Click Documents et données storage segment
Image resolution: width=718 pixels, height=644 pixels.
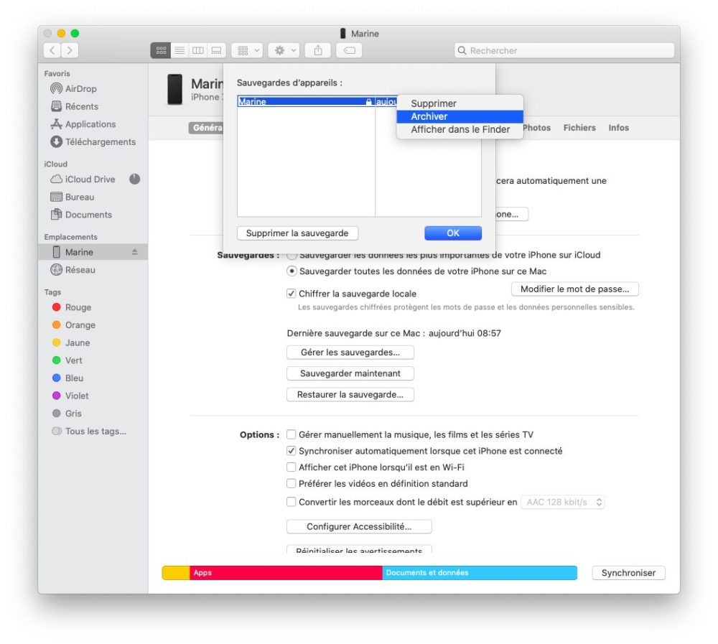[x=480, y=572]
